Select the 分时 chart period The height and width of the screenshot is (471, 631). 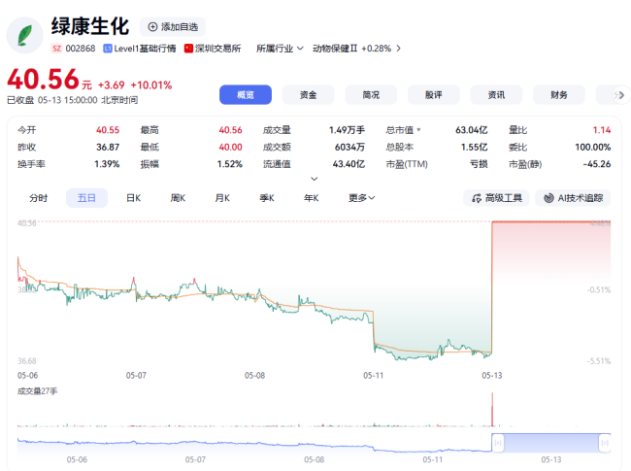point(39,198)
